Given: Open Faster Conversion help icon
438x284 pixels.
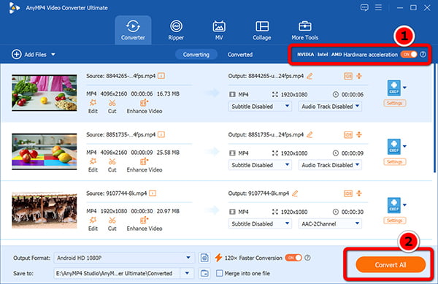Looking at the screenshot, I should (307, 258).
